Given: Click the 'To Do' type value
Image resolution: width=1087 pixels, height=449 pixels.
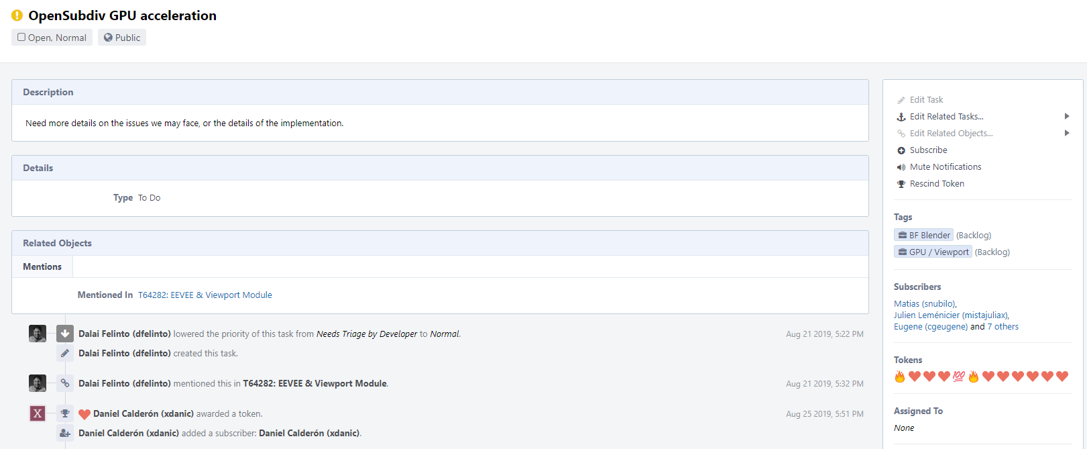Looking at the screenshot, I should [149, 198].
